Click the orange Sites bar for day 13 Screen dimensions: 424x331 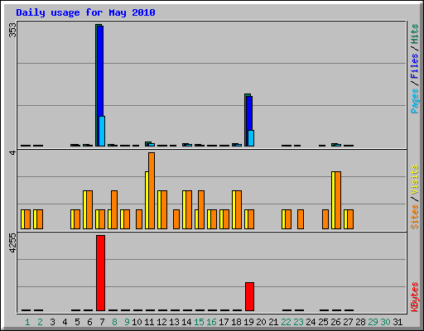pyautogui.click(x=176, y=219)
